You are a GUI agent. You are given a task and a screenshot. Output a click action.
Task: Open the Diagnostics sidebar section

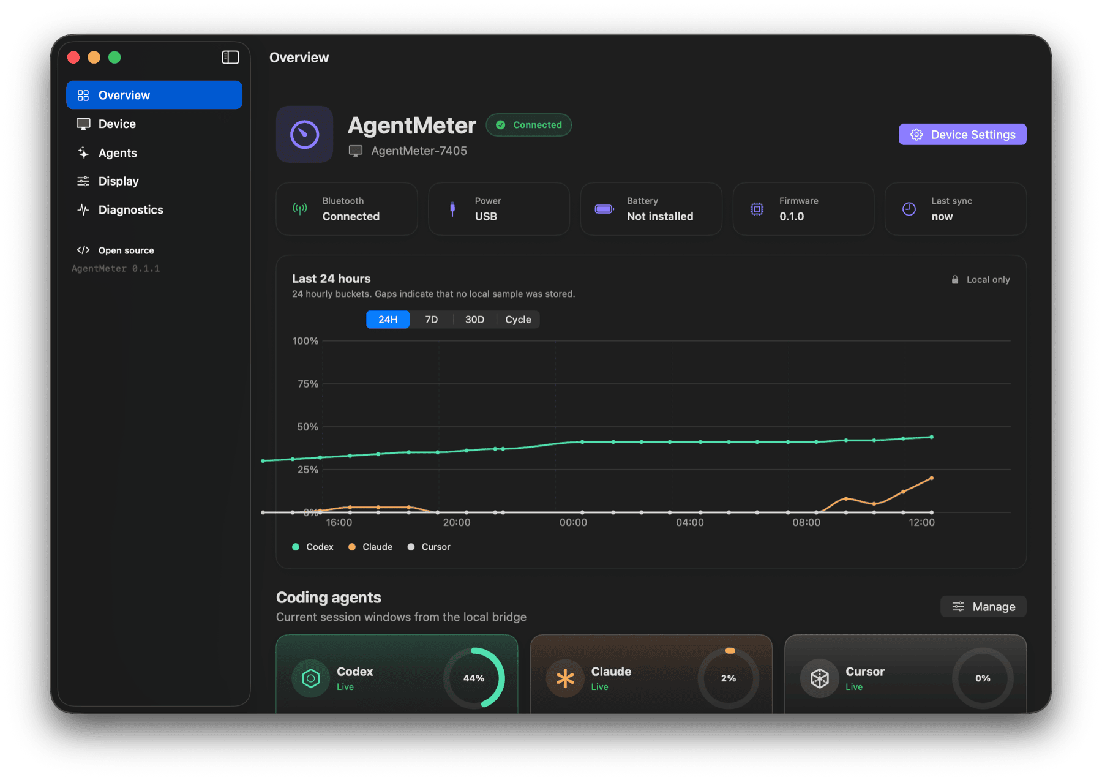154,210
